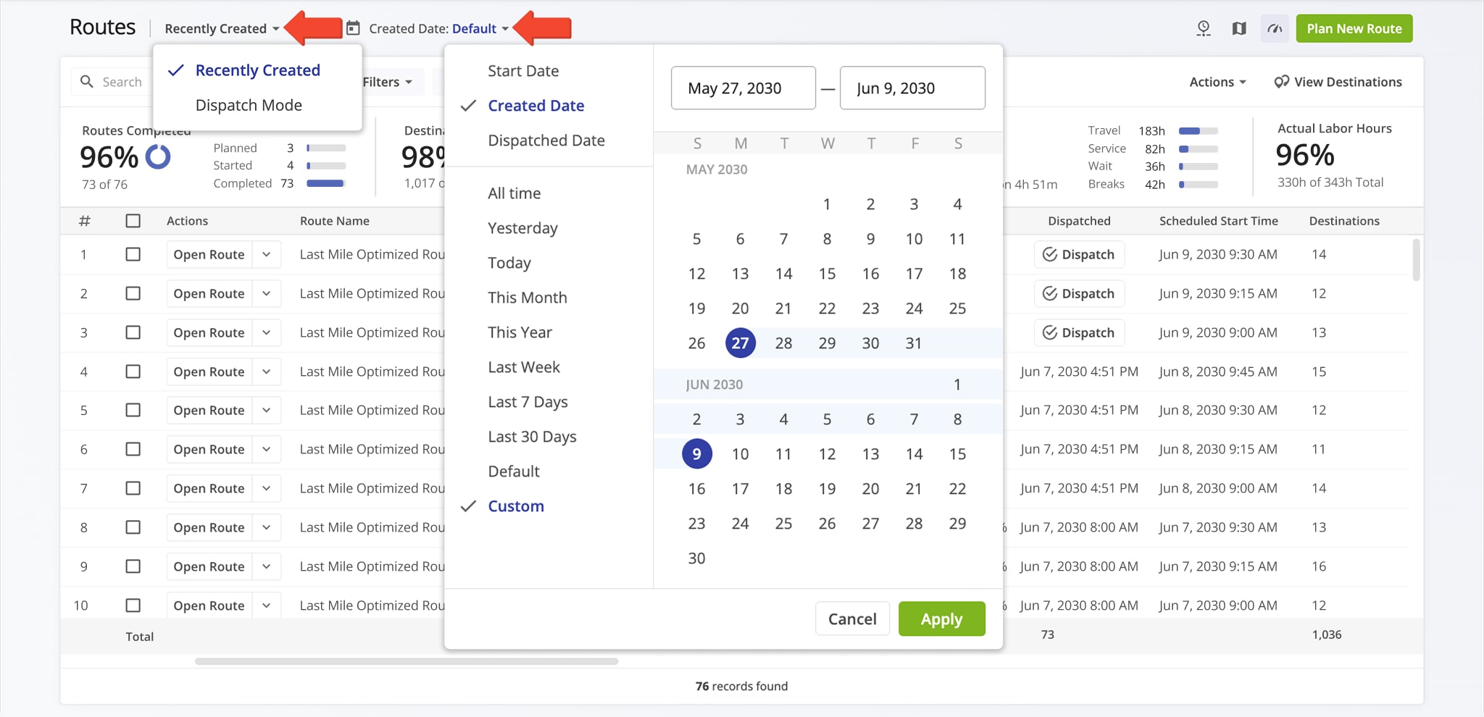Screen dimensions: 1484x717
Task: Click Open Route button in row 2
Action: pos(209,293)
